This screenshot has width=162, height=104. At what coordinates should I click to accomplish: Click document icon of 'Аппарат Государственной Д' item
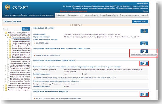8,59
